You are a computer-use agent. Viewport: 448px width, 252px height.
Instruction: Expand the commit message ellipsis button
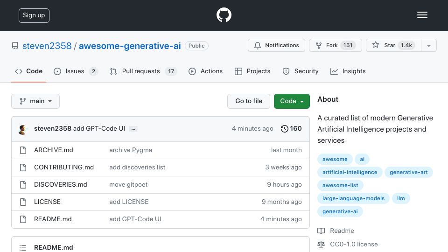[x=133, y=129]
